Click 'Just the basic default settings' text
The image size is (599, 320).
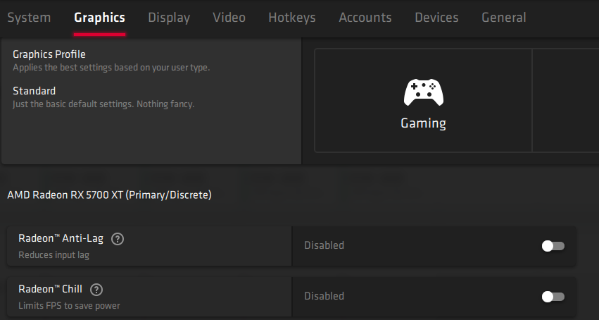tap(103, 104)
